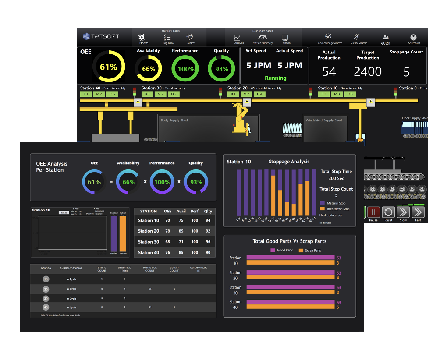Click the Silence Alarms icon
This screenshot has height=346, width=440.
pyautogui.click(x=356, y=37)
